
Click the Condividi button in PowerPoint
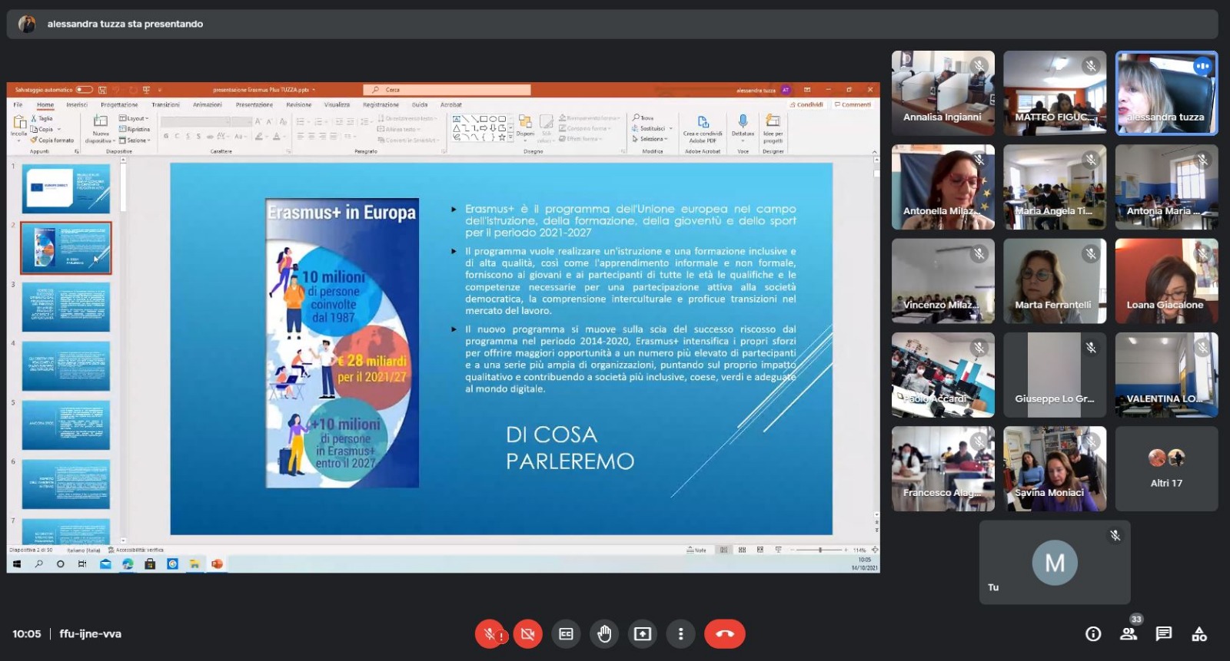tap(806, 104)
